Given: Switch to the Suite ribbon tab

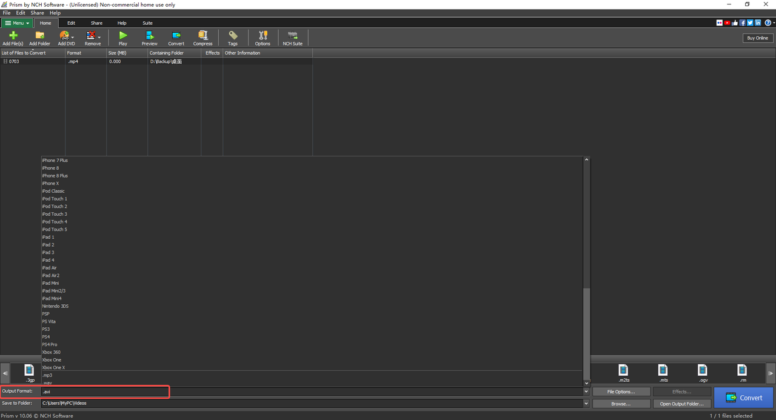Looking at the screenshot, I should pos(147,23).
